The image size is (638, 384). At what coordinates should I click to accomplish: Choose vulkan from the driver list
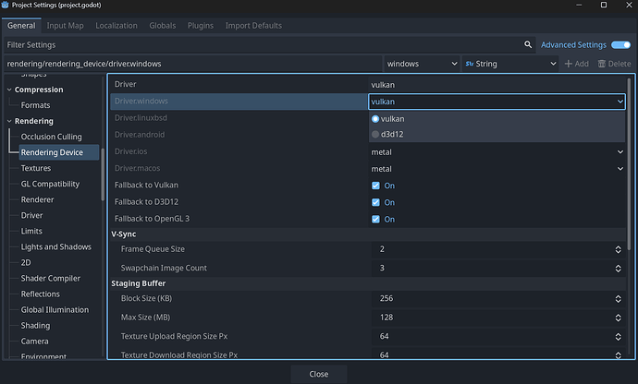coord(392,119)
